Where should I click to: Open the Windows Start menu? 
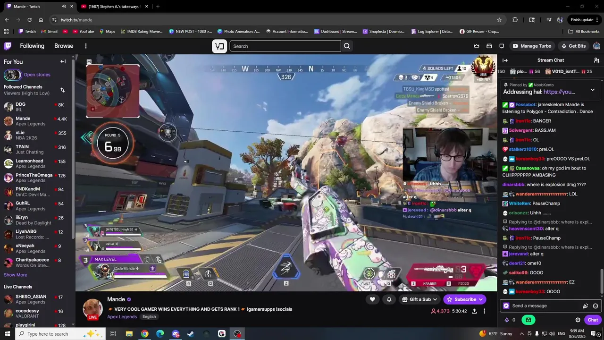click(x=8, y=334)
